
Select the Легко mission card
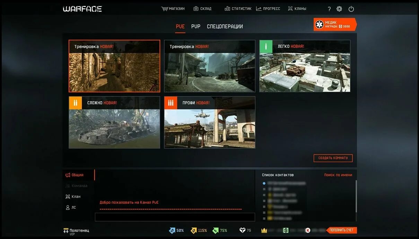coord(305,66)
